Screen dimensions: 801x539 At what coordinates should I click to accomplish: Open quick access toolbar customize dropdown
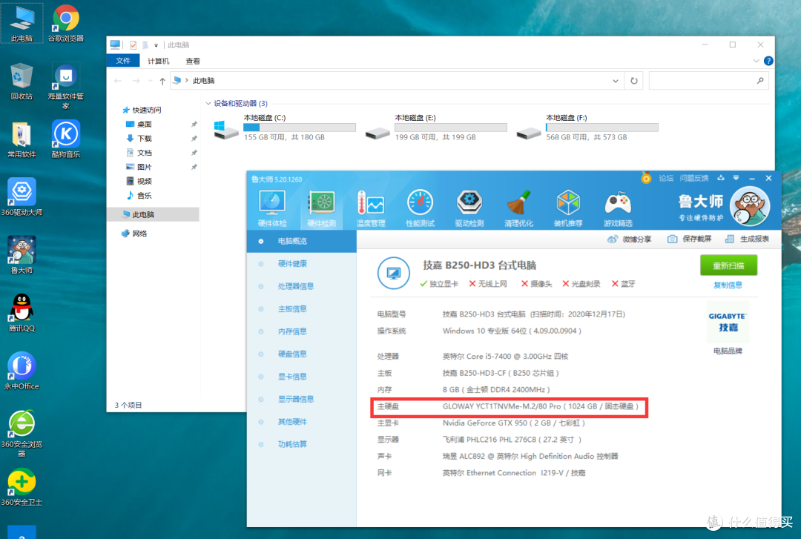pos(156,45)
